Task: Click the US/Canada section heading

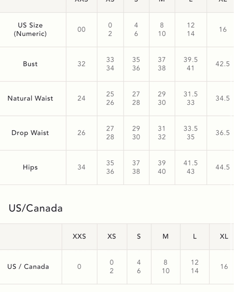Action: (x=36, y=208)
